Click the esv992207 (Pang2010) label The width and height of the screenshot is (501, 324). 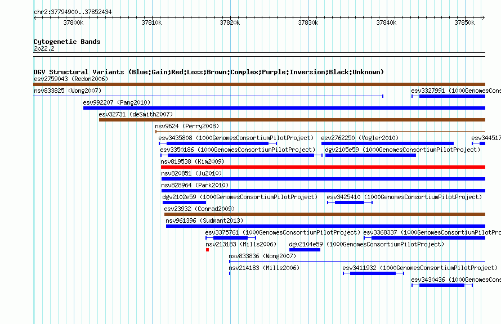[x=117, y=102]
